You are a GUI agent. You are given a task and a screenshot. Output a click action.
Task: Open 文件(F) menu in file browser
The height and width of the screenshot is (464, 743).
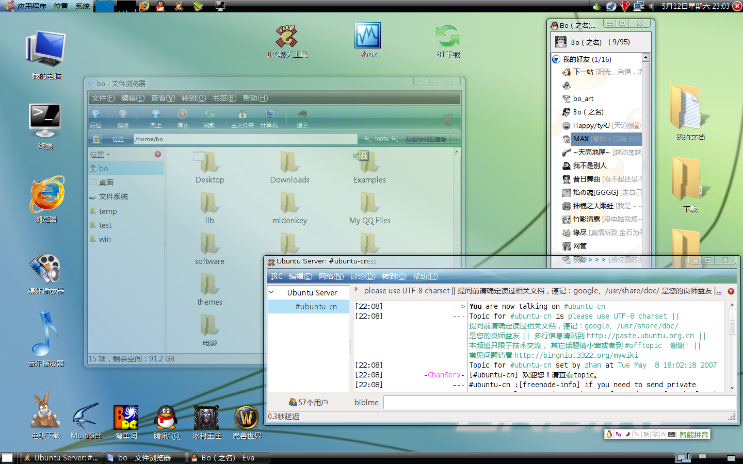103,98
